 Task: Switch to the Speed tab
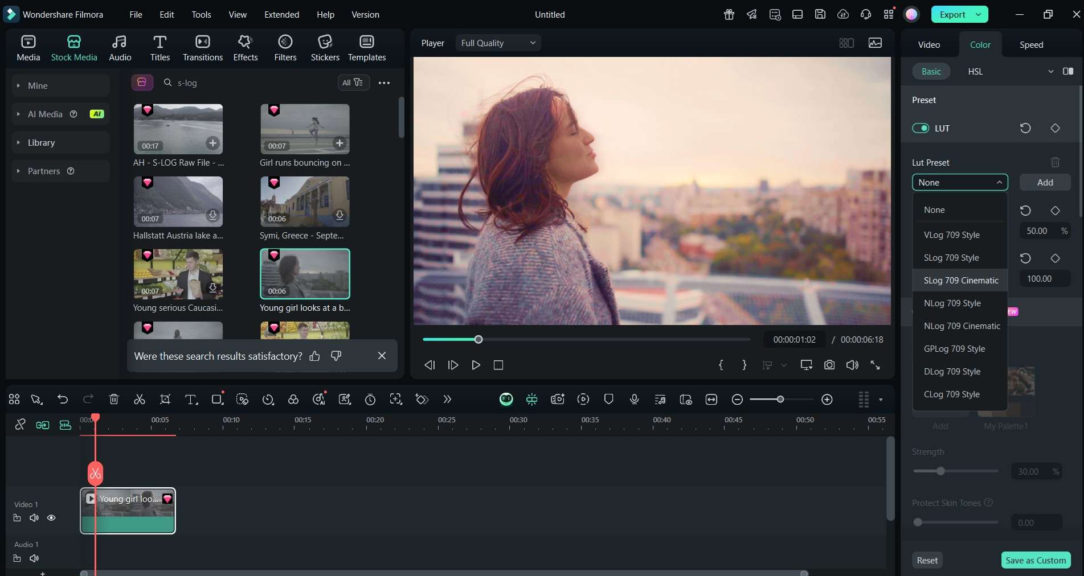1031,44
